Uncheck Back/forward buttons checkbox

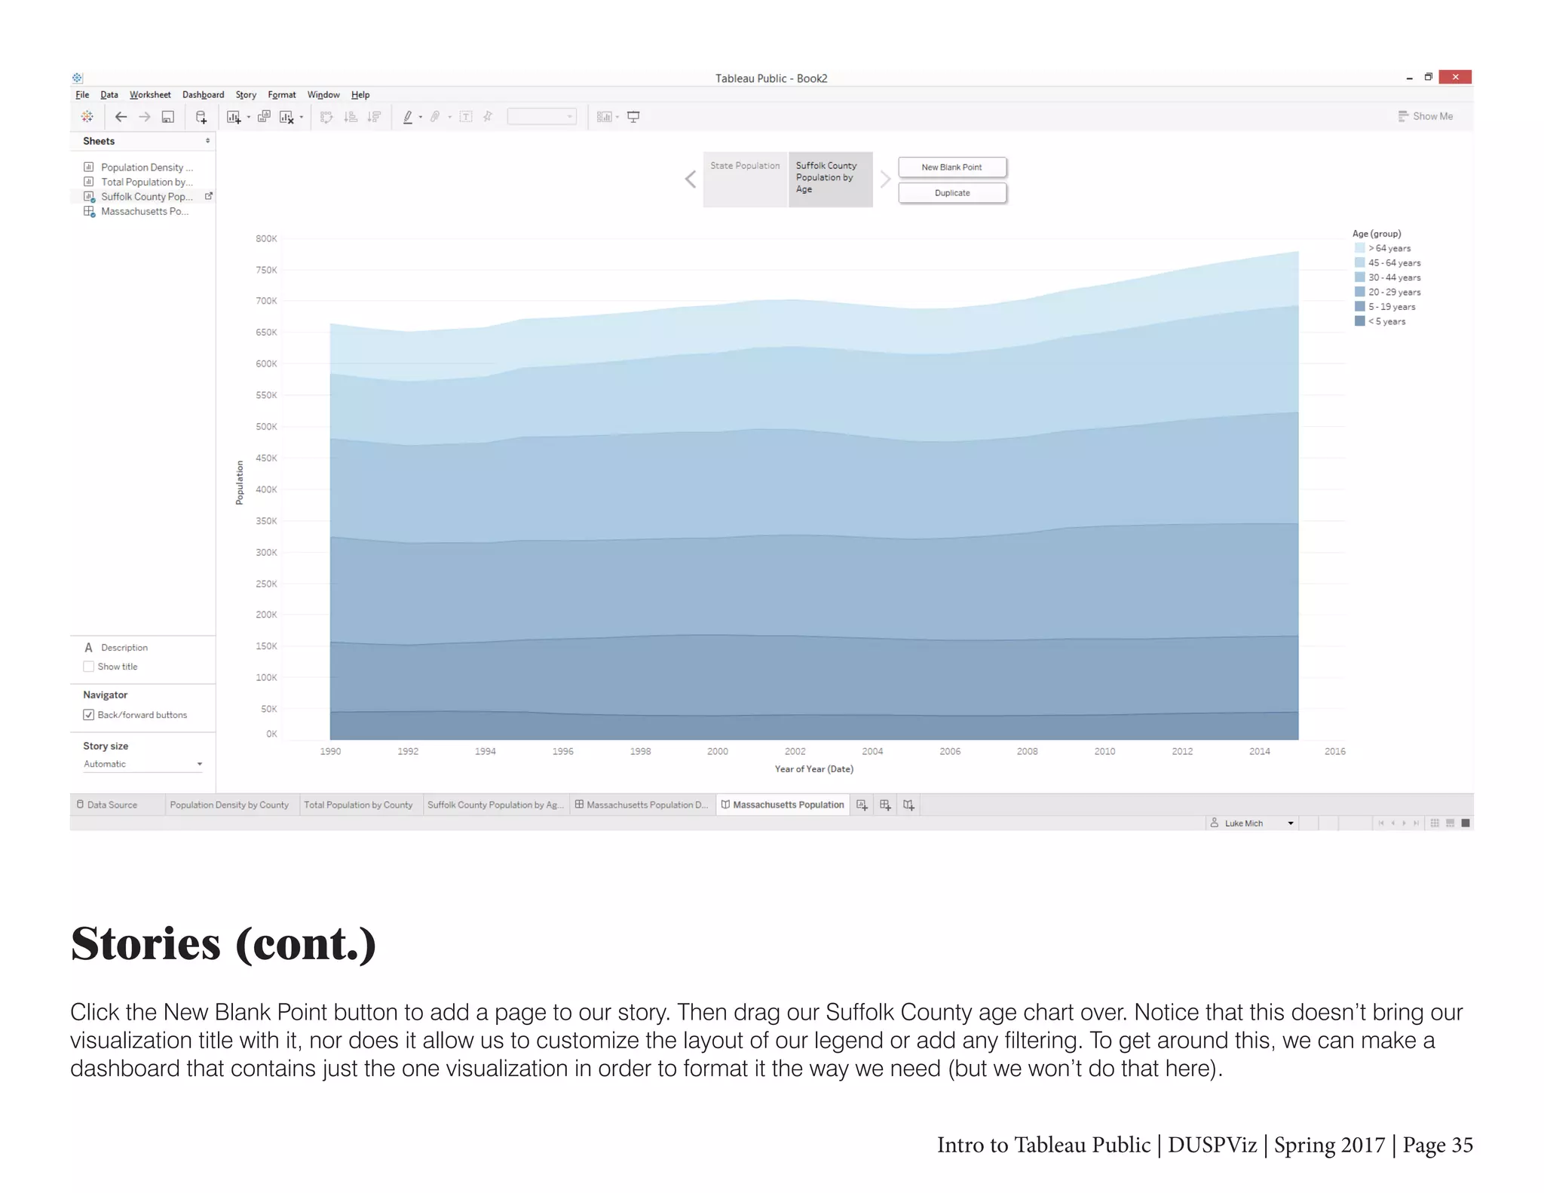click(x=89, y=715)
